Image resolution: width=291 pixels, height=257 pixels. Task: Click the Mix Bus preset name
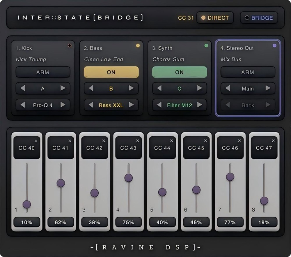click(x=231, y=59)
